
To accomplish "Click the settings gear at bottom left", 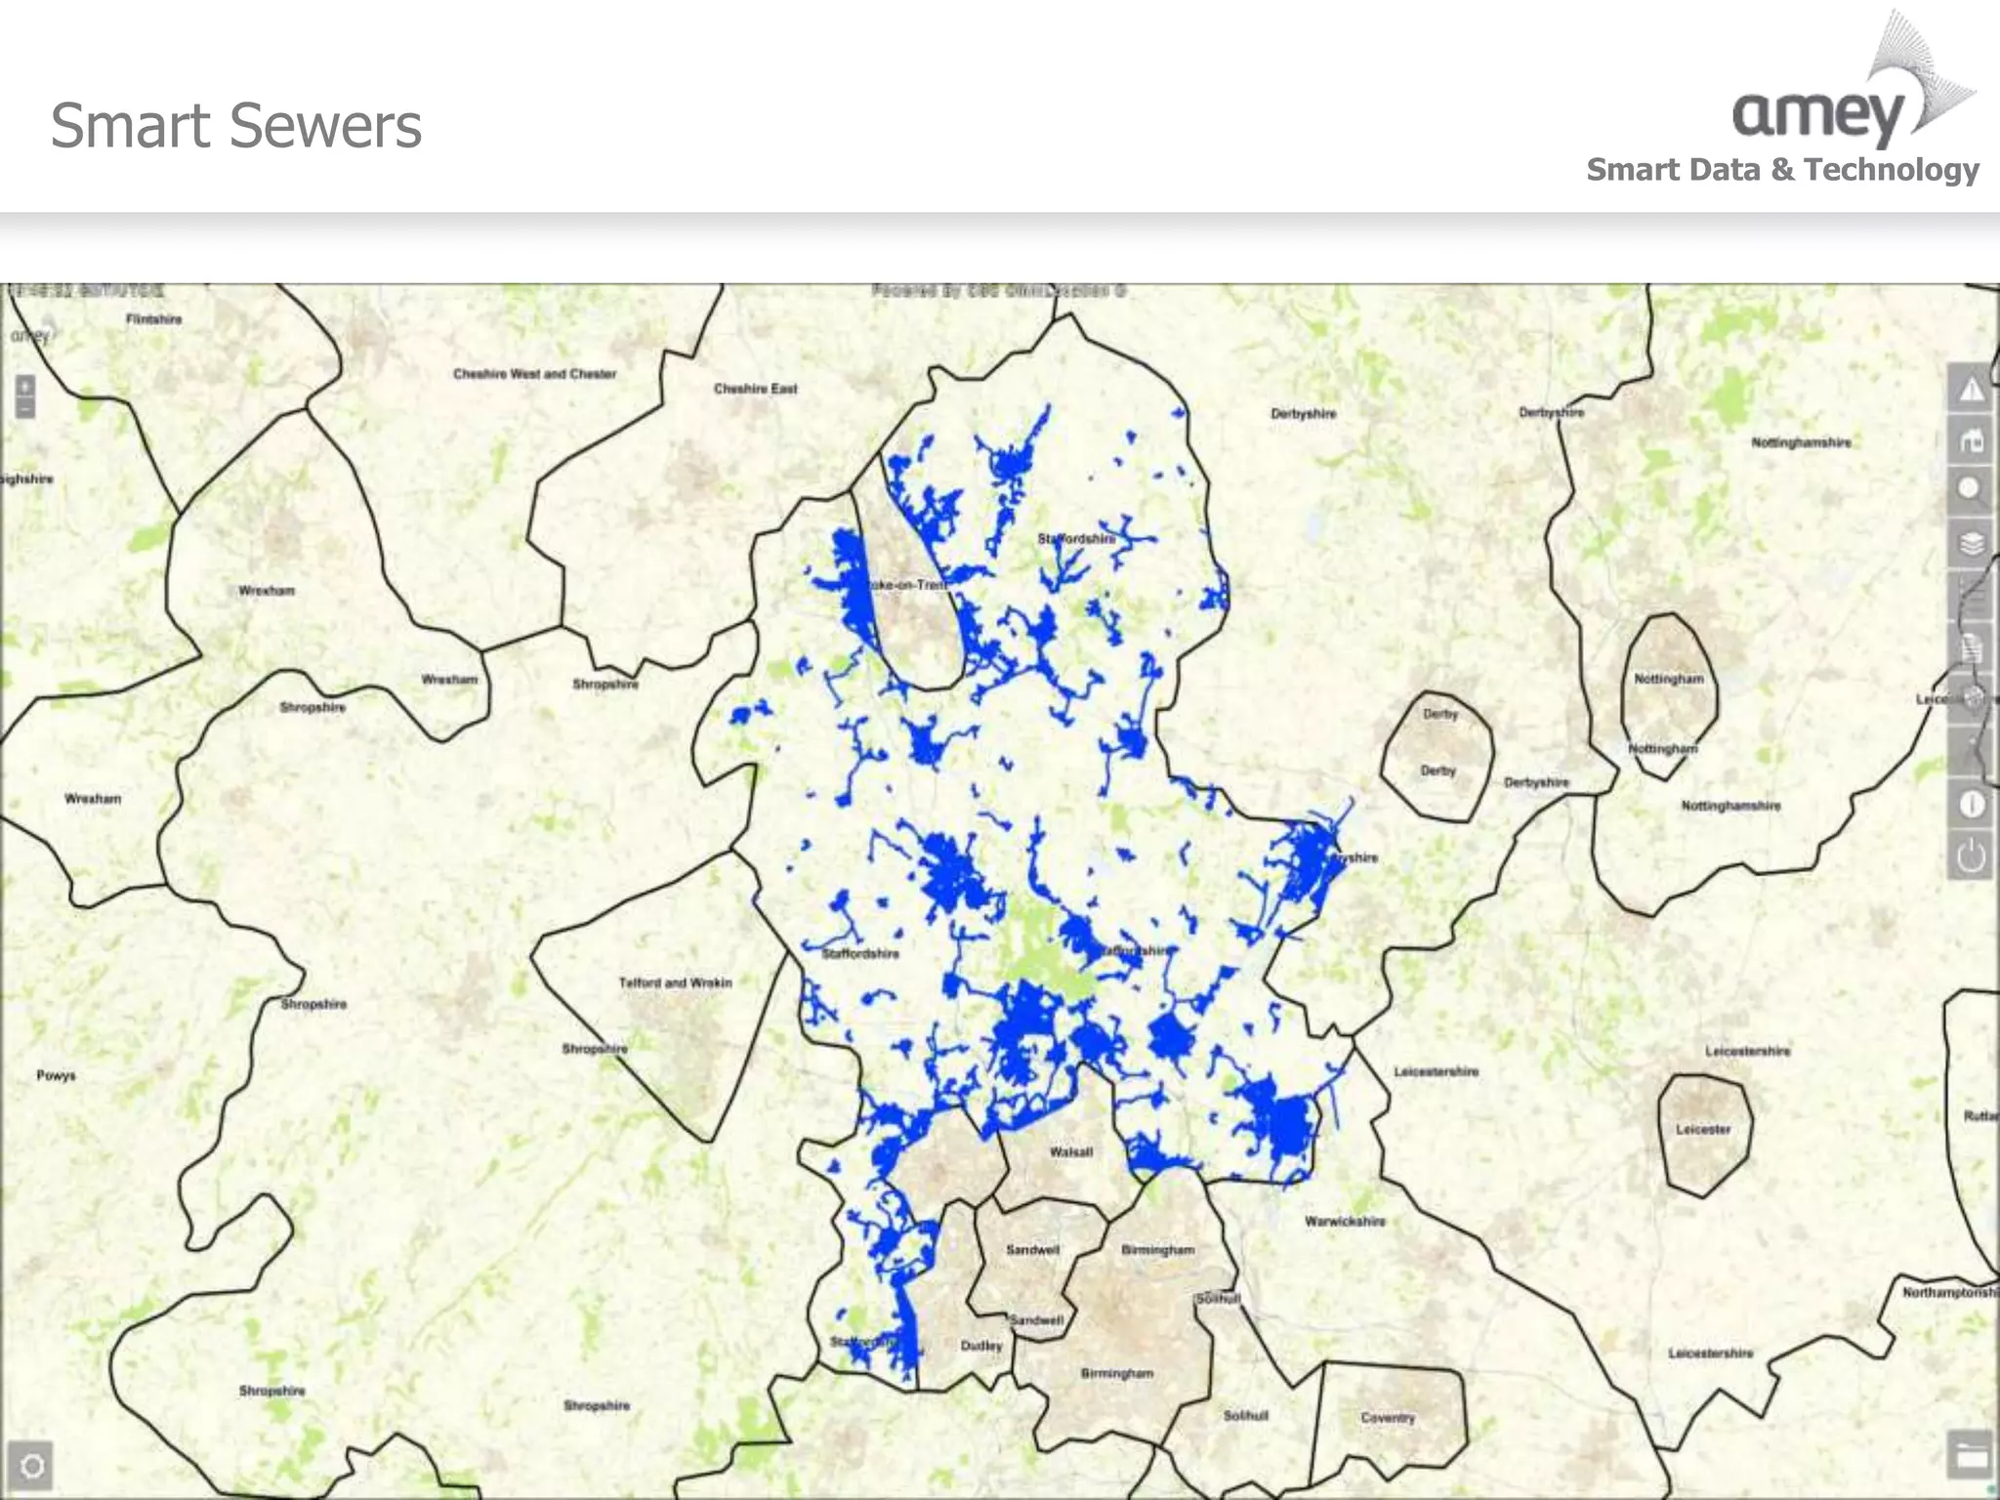I will coord(31,1465).
